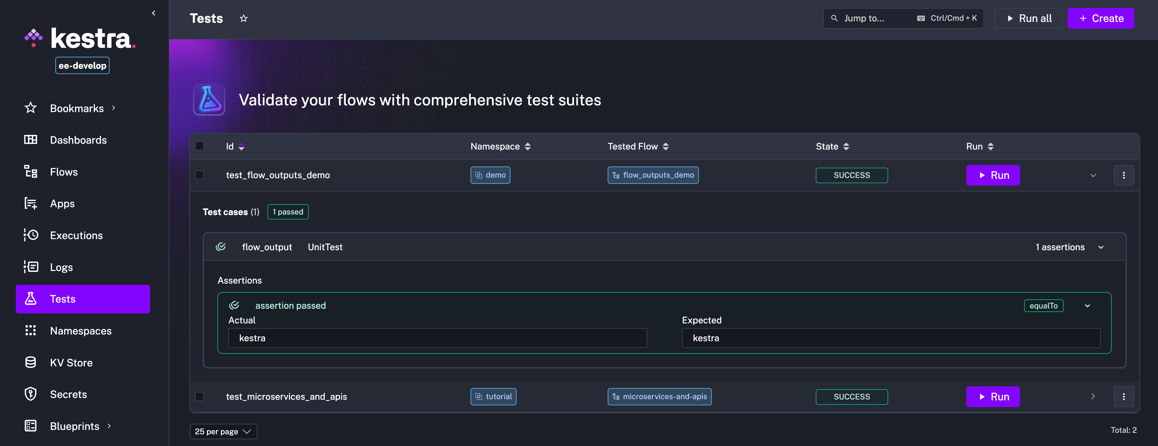
Task: Click the Secrets shield icon
Action: [30, 394]
